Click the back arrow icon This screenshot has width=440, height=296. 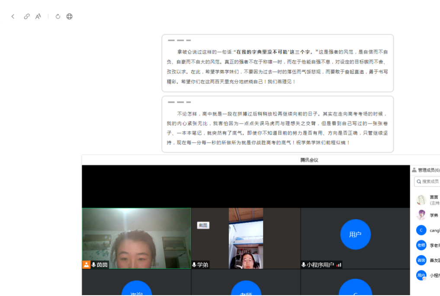pyautogui.click(x=13, y=16)
